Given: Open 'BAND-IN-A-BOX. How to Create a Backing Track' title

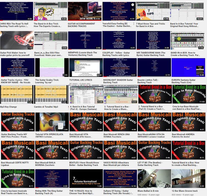Looking at the screenshot, I should [x=185, y=54].
